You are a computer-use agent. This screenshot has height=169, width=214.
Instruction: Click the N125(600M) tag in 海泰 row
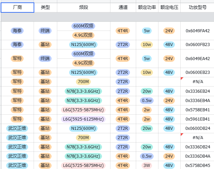pos(83,45)
